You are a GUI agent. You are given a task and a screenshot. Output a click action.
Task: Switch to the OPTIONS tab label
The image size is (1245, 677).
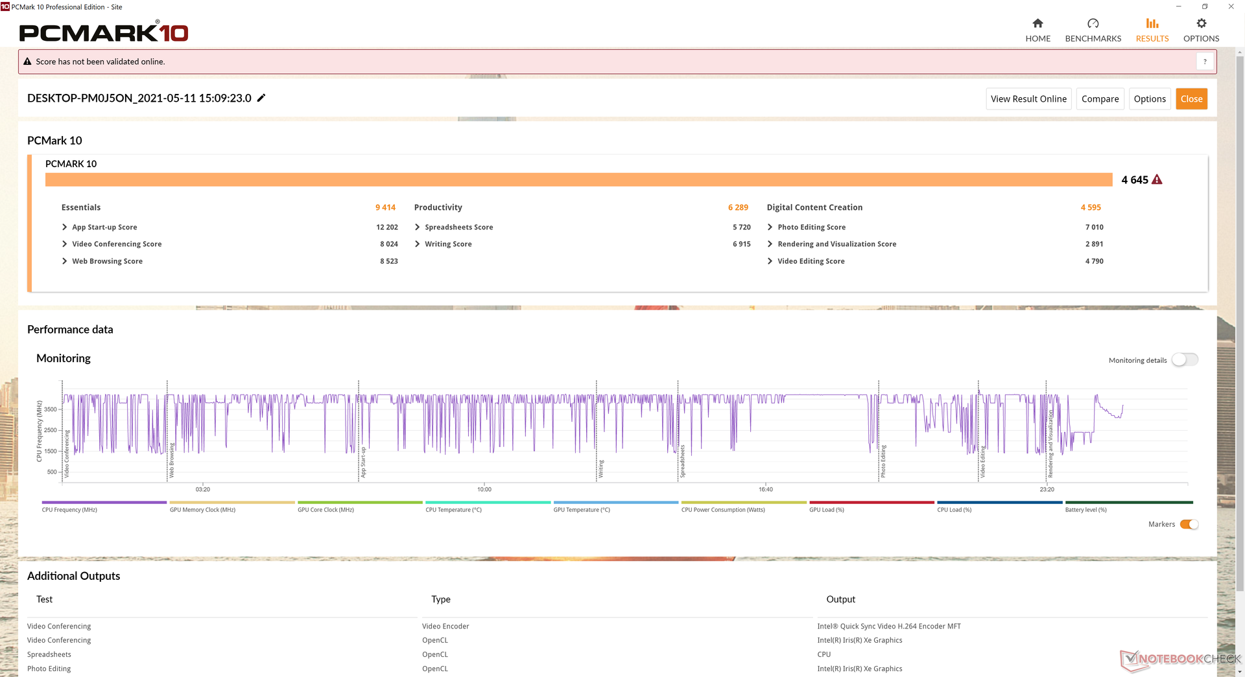tap(1201, 39)
